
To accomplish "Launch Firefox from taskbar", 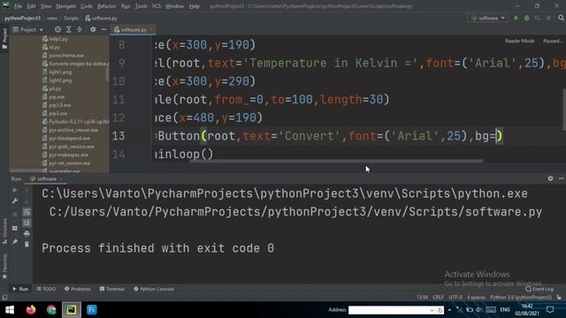I will [x=31, y=310].
